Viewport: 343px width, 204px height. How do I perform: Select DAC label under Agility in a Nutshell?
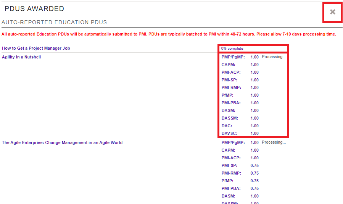click(x=227, y=126)
